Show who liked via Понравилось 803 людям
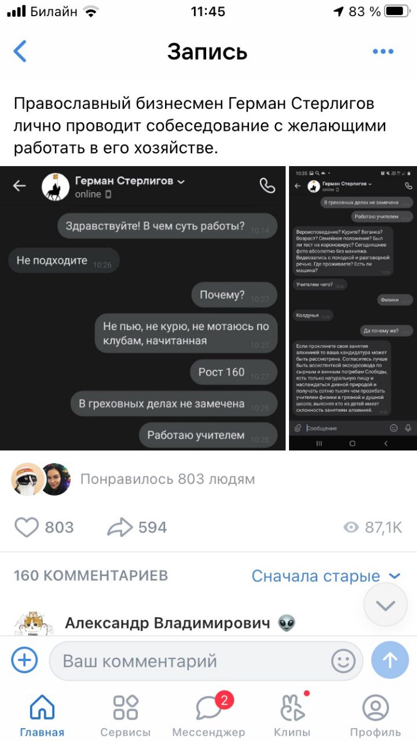 (x=167, y=479)
